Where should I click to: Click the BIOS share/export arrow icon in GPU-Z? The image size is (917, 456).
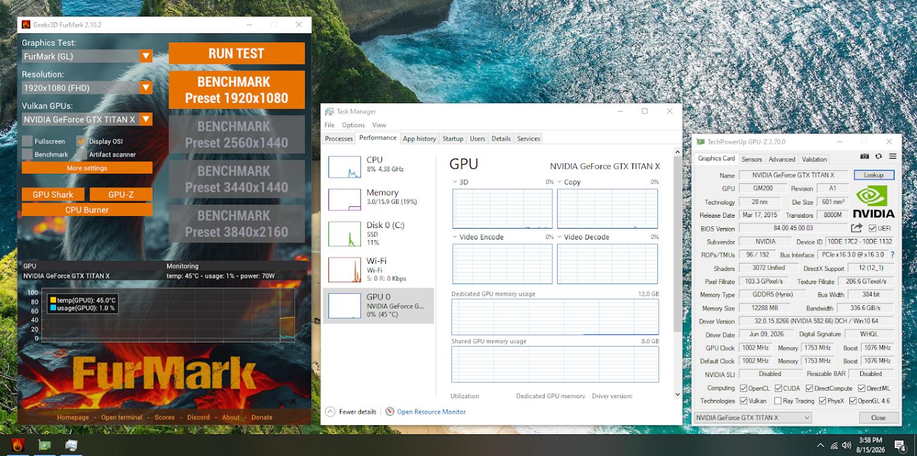857,228
